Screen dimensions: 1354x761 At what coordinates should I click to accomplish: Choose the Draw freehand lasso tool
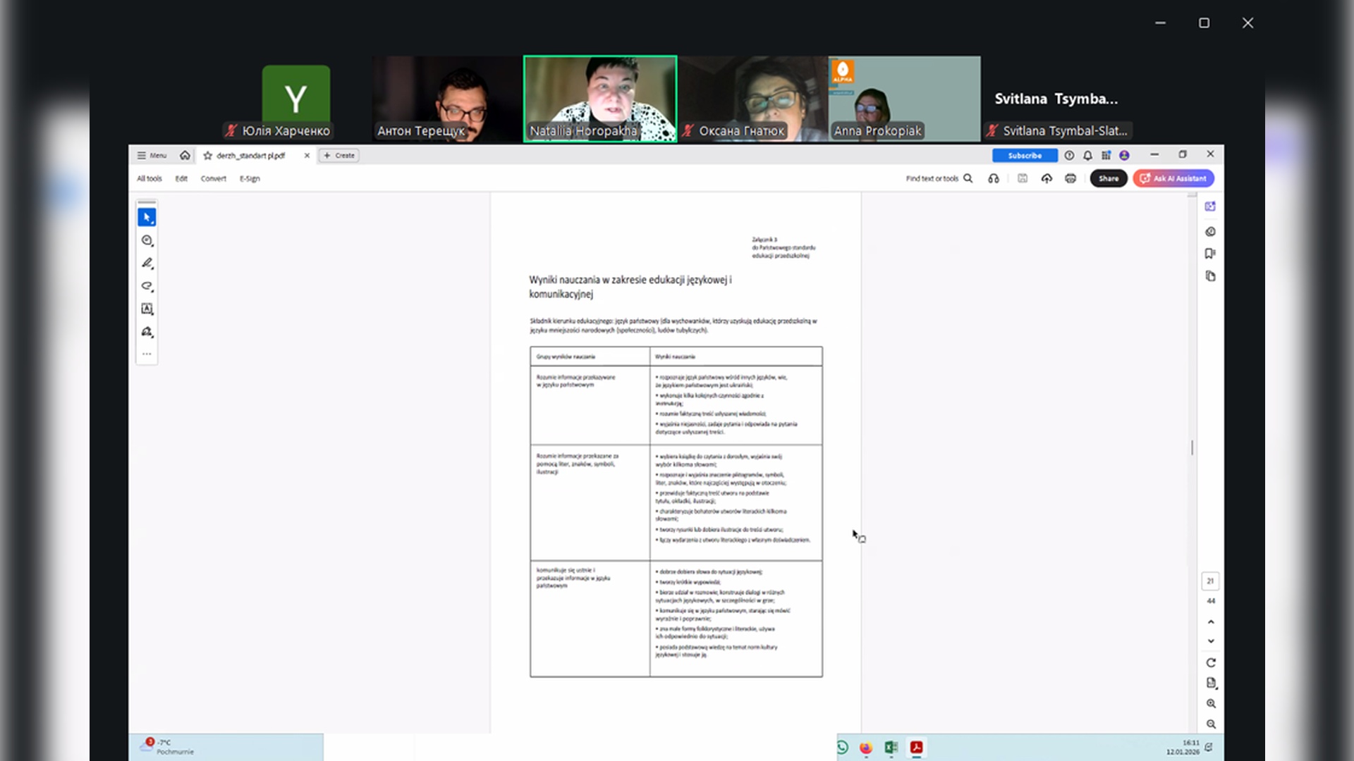click(x=147, y=286)
